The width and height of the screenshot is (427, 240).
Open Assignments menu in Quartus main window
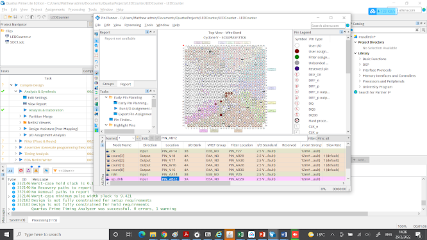(x=54, y=10)
